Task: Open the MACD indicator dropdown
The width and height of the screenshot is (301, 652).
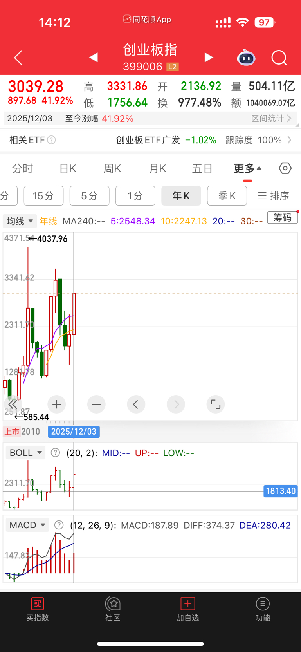Action: pos(27,525)
